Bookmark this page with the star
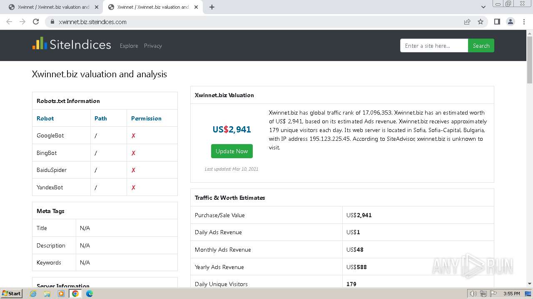This screenshot has width=533, height=299. (x=481, y=22)
